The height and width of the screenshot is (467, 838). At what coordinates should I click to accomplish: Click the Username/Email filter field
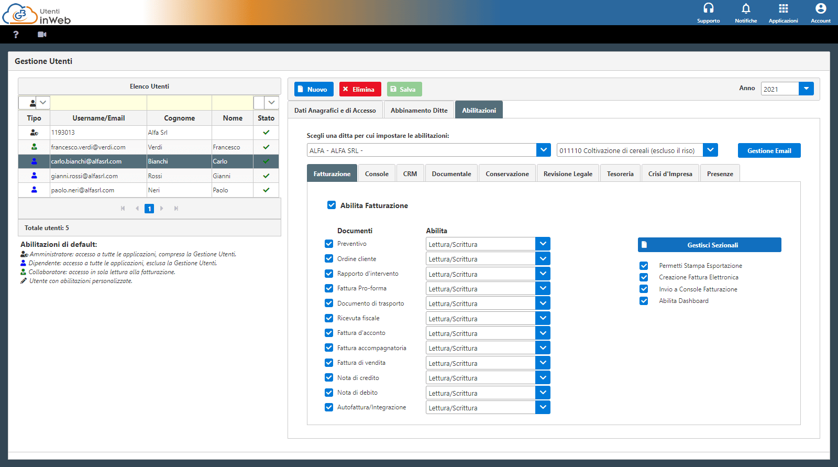(98, 103)
